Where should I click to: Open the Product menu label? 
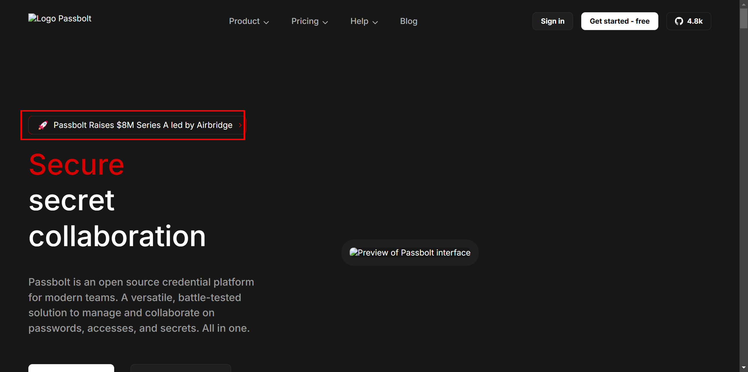tap(244, 21)
